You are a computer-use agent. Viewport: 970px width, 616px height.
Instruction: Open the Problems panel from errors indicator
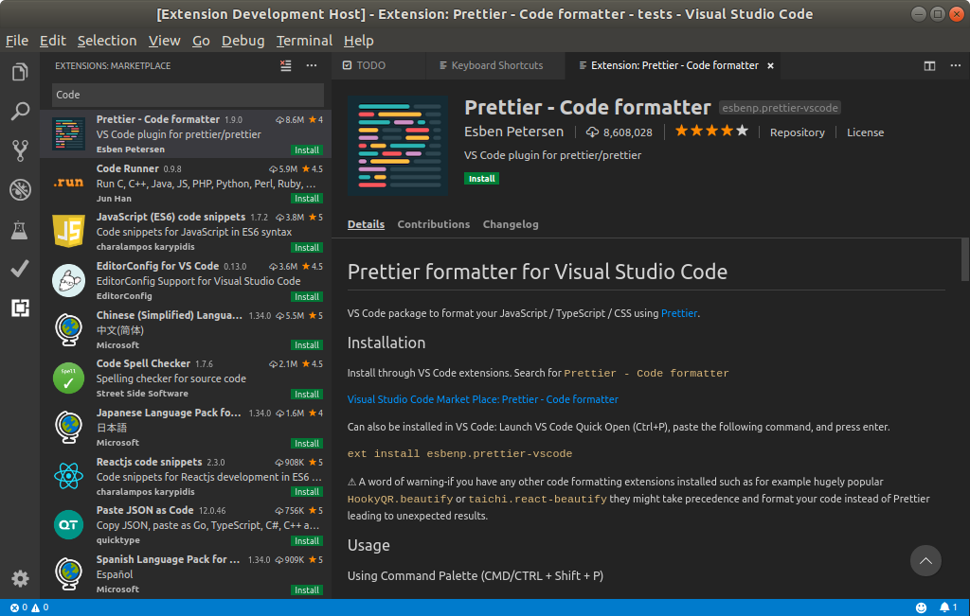pyautogui.click(x=26, y=607)
